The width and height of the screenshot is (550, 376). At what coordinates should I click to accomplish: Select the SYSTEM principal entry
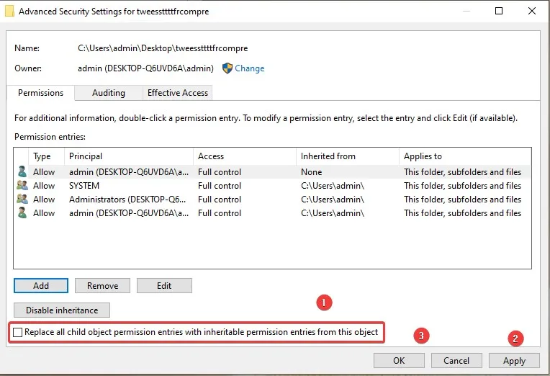click(x=84, y=186)
